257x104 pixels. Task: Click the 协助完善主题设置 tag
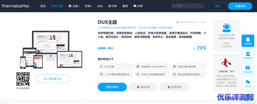click(x=188, y=66)
